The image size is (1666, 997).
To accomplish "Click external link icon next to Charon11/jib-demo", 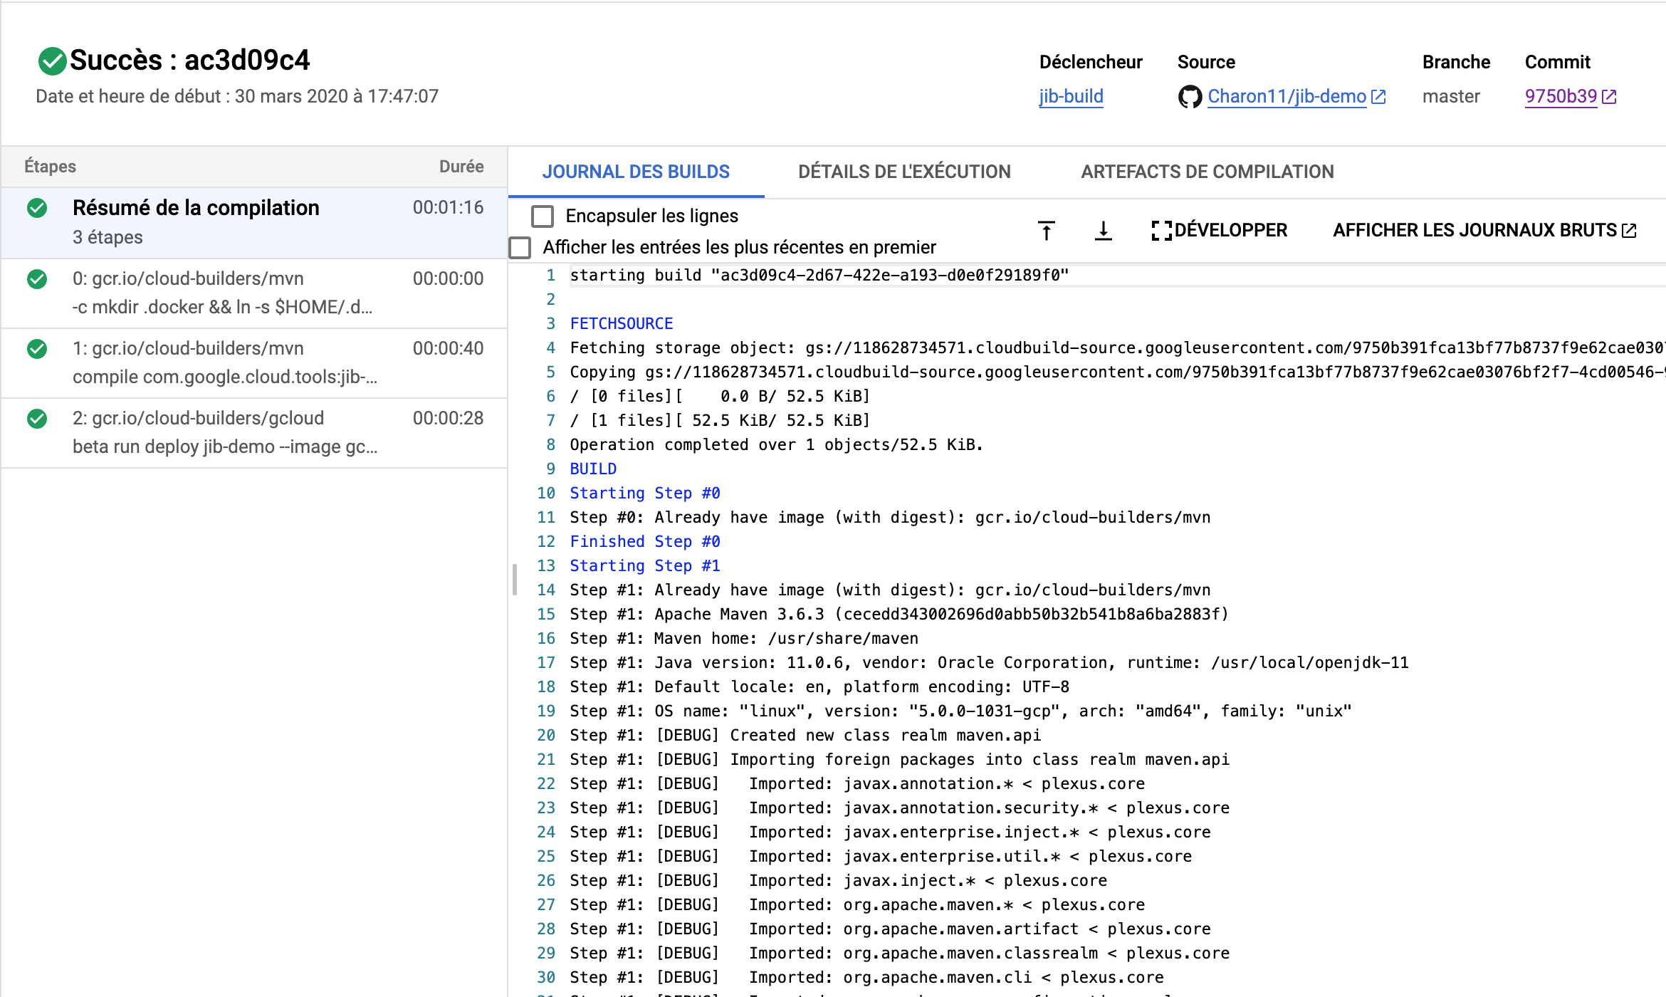I will coord(1379,97).
